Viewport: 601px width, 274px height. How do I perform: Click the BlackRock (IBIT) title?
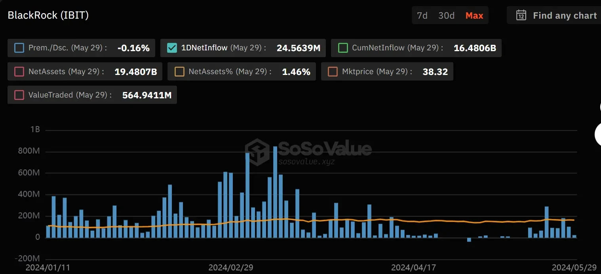coord(48,15)
